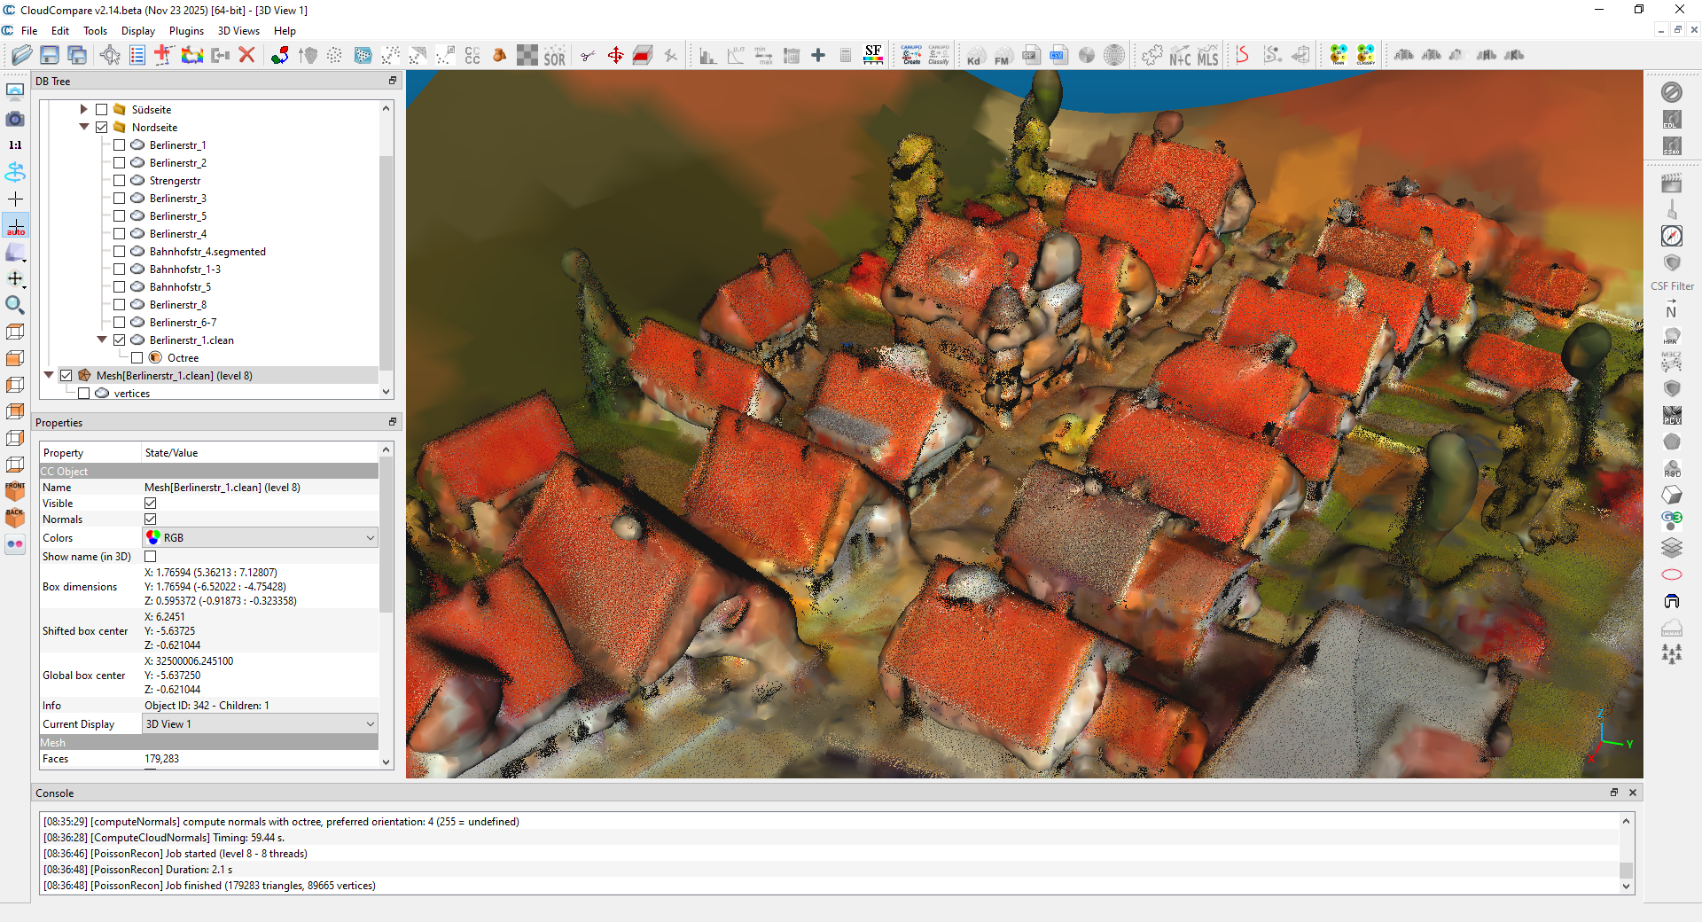Viewport: 1702px width, 922px height.
Task: Click the SOR filter icon
Action: click(x=554, y=56)
